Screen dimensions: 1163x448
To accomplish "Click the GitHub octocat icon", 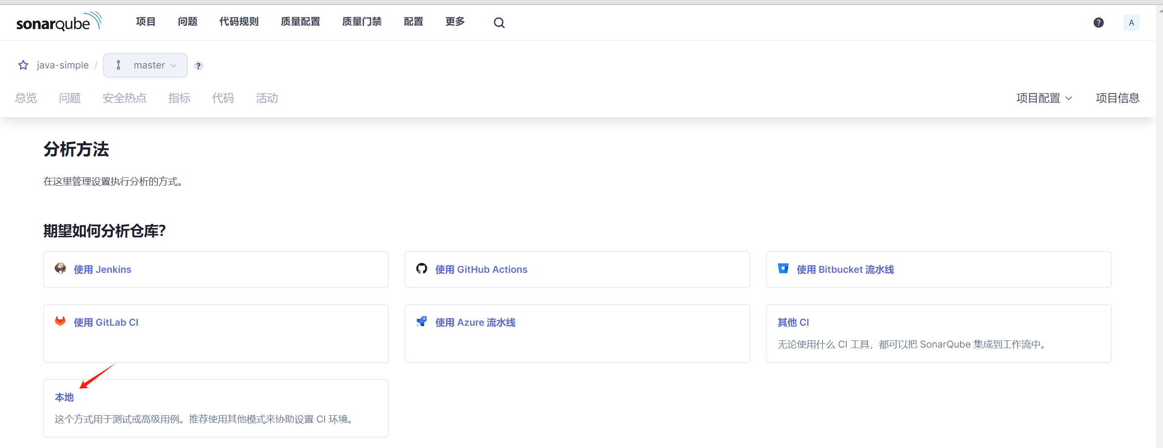I will pos(422,269).
